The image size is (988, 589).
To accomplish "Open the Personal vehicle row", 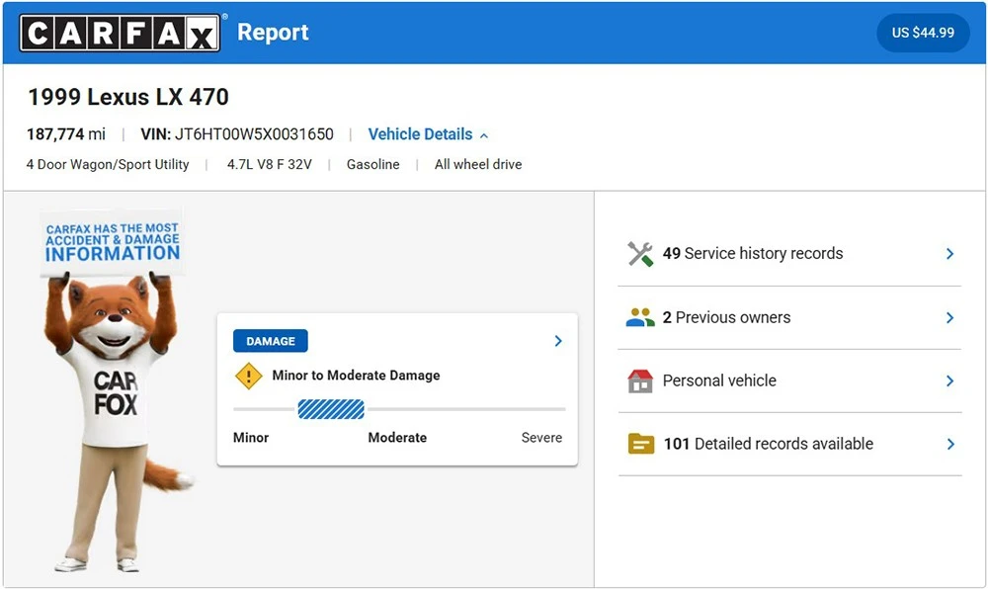I will tap(789, 381).
